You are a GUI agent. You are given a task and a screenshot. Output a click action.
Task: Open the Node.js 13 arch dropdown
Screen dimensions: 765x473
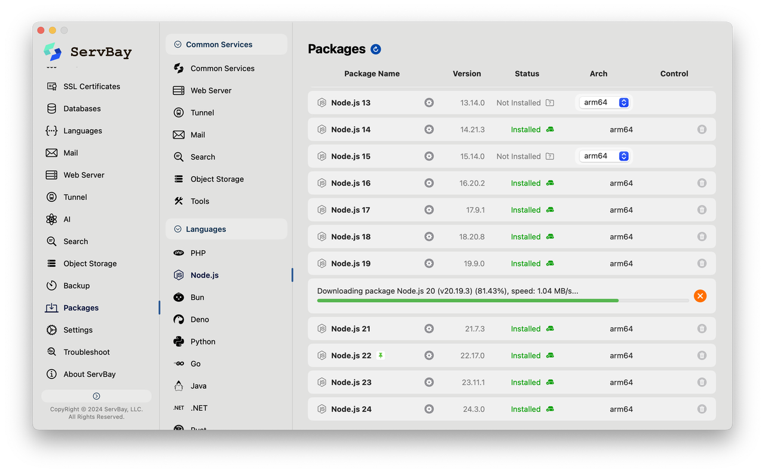click(x=605, y=103)
